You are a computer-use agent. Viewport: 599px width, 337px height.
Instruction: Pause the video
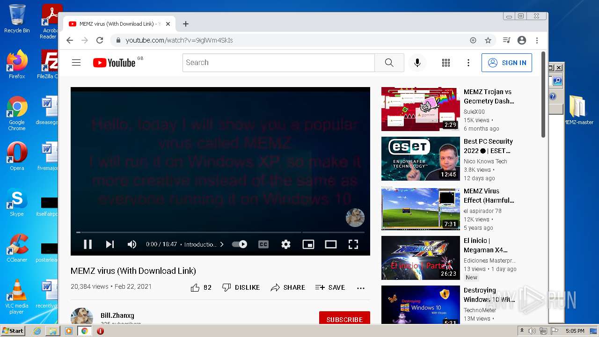coord(88,244)
